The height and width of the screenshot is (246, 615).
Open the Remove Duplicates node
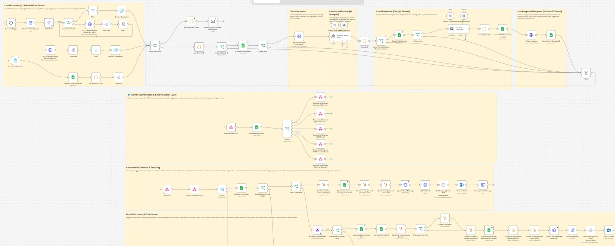(121, 11)
